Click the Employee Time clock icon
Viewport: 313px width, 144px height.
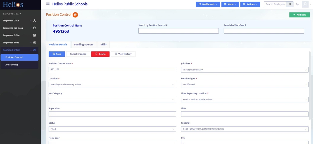click(35, 43)
